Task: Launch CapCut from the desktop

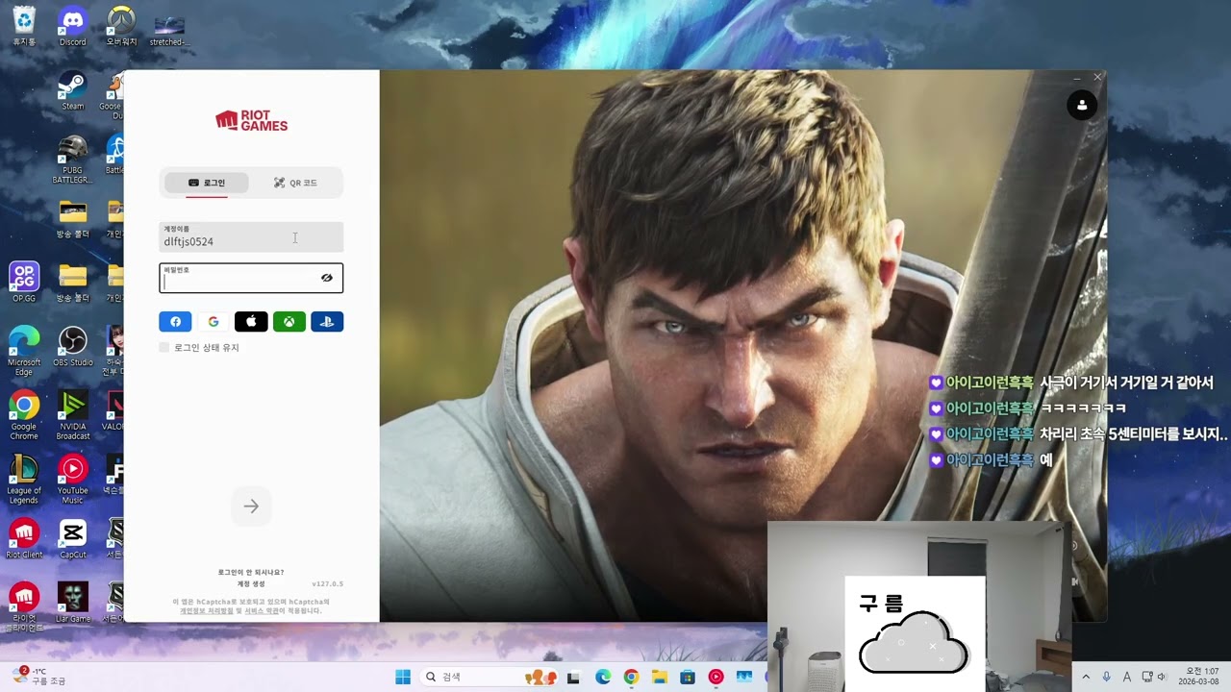Action: tap(72, 539)
